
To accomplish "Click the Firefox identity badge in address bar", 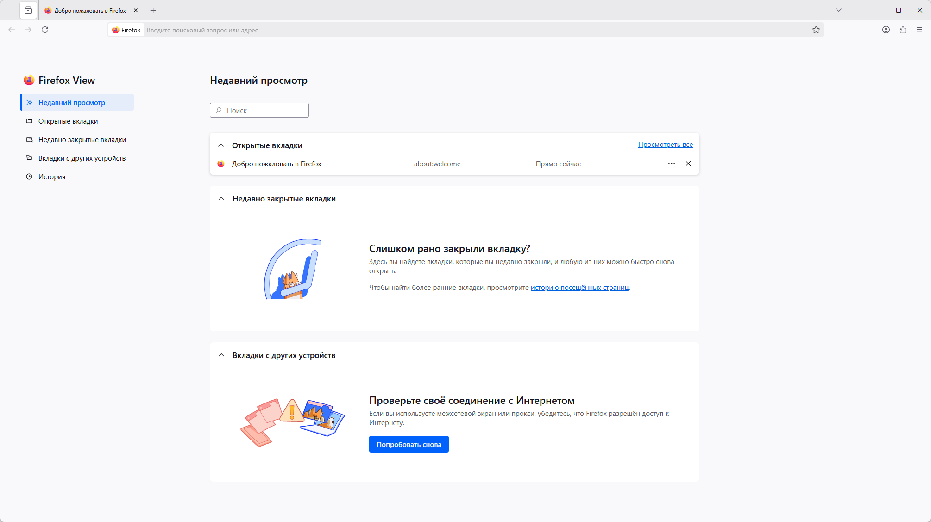I will pyautogui.click(x=126, y=30).
